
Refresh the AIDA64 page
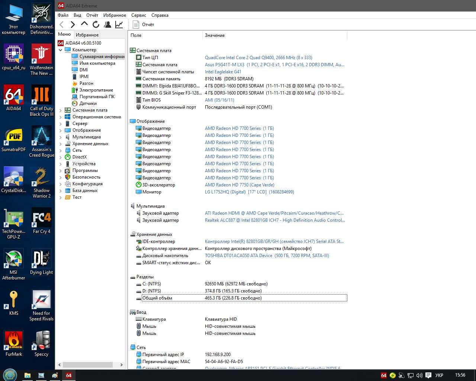tap(96, 25)
